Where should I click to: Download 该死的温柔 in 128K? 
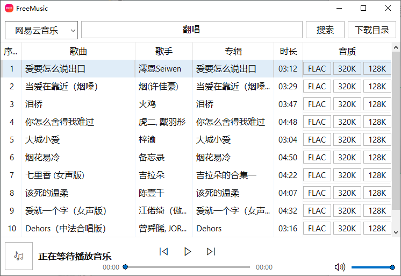(x=377, y=193)
